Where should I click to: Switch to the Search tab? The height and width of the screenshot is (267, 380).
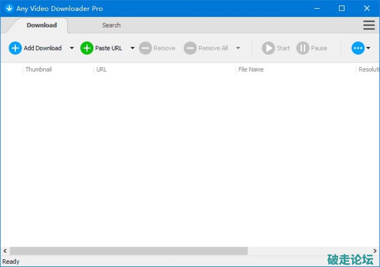point(111,25)
